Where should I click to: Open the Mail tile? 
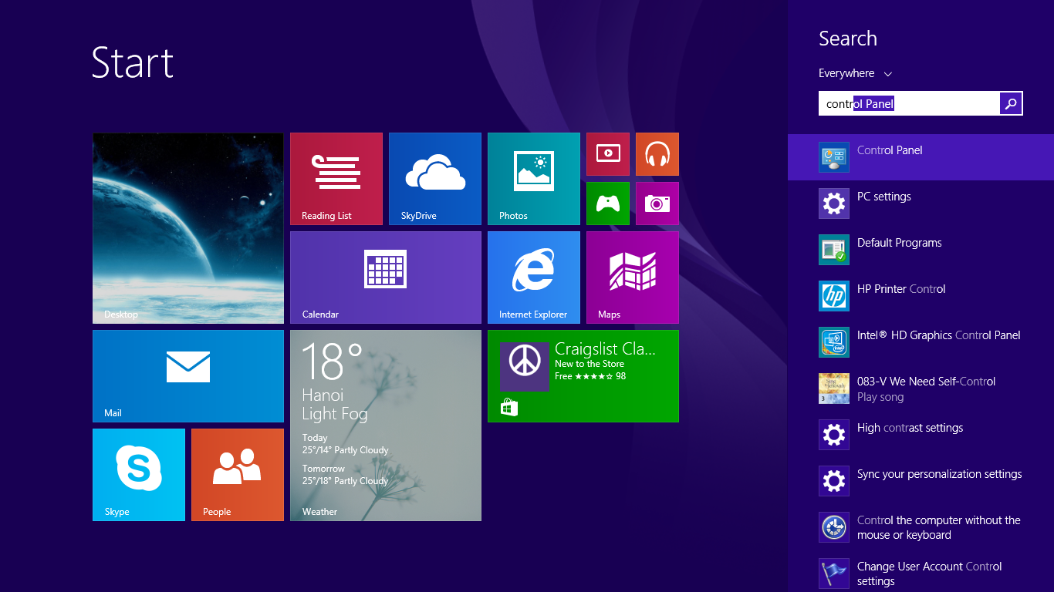tap(188, 376)
